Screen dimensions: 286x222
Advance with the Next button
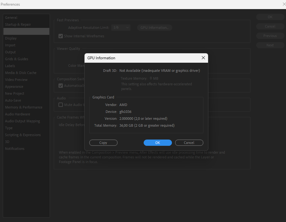270,45
